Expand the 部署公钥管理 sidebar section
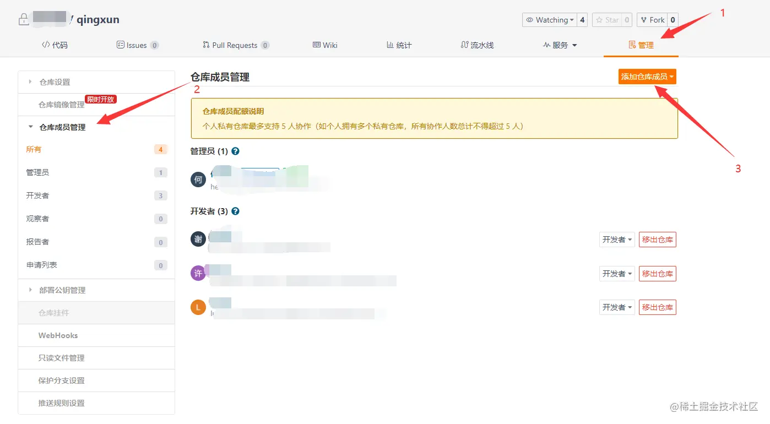Image resolution: width=770 pixels, height=424 pixels. [x=62, y=290]
